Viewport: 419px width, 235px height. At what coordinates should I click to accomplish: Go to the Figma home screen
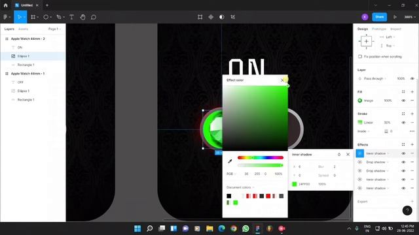click(x=6, y=5)
